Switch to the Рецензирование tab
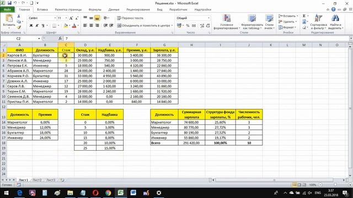 [138, 10]
